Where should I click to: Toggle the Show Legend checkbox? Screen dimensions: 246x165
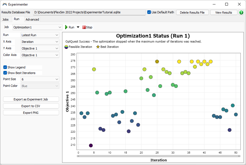pyautogui.click(x=5, y=67)
